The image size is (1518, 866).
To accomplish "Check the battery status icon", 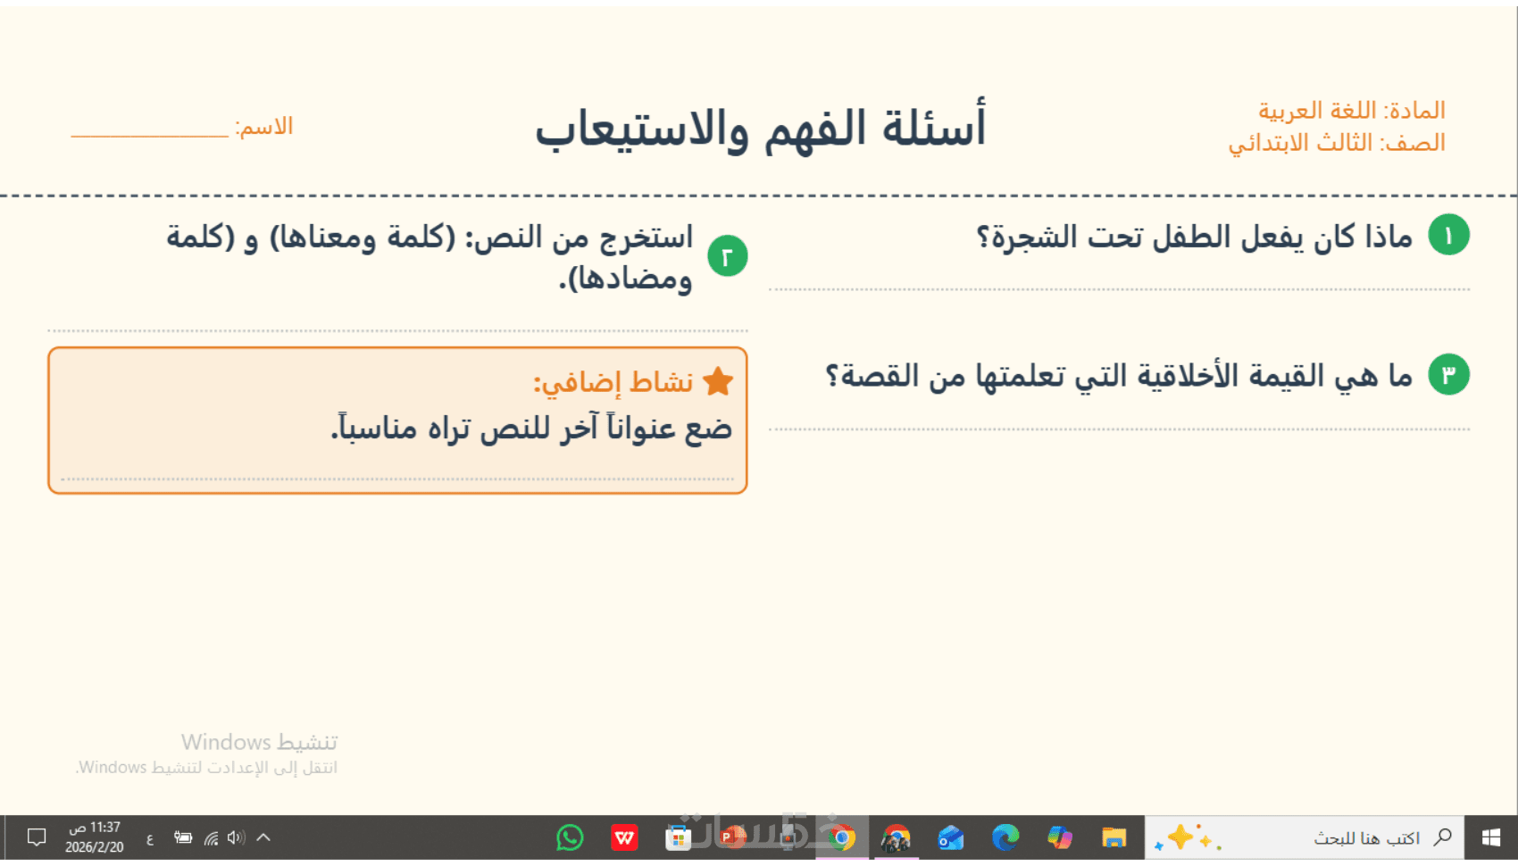I will click(183, 837).
